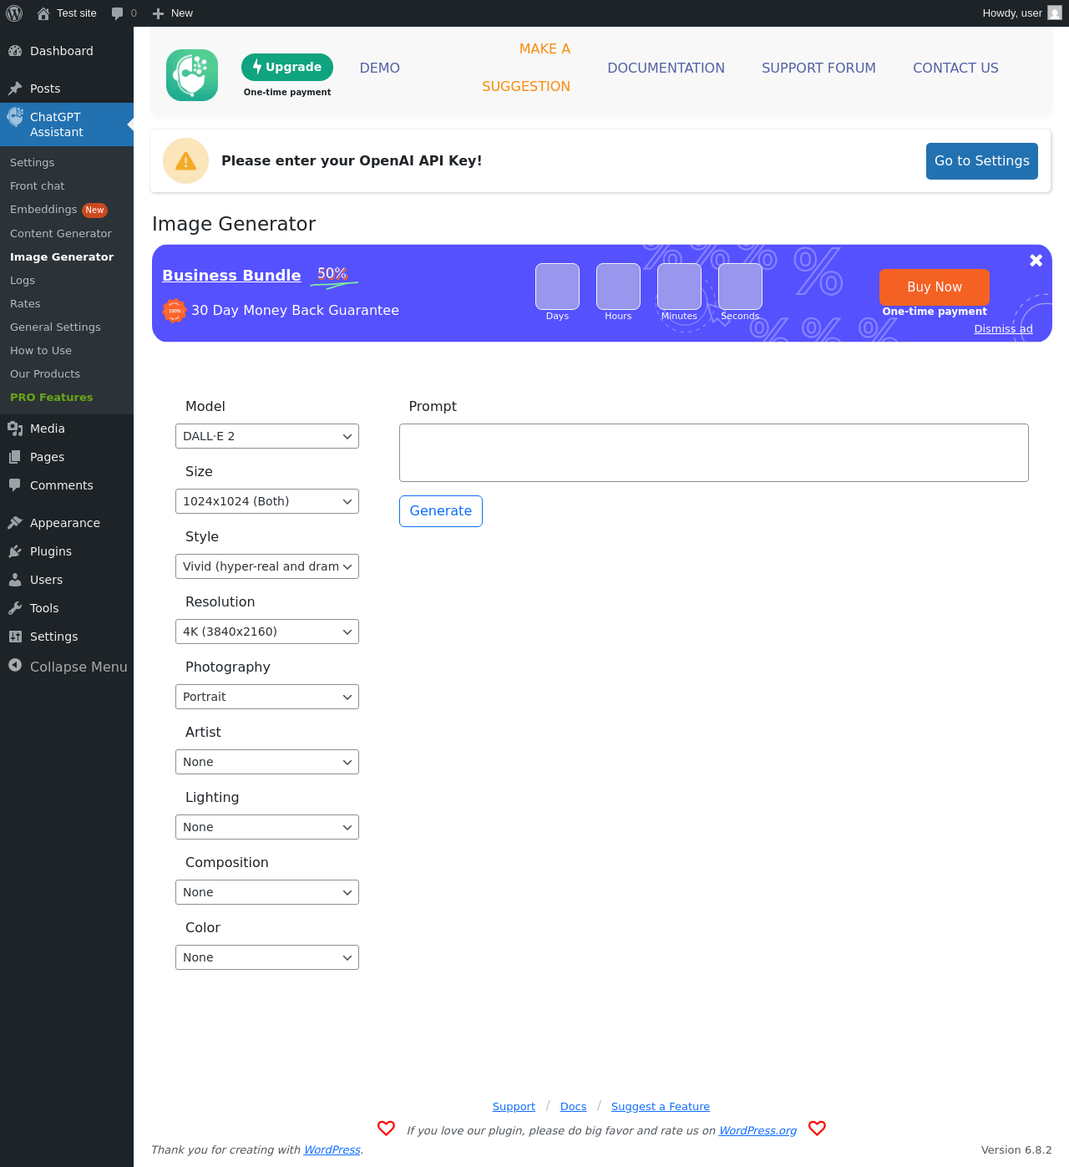Open MAKE A SUGGESTION link
This screenshot has width=1069, height=1167.
[x=526, y=68]
